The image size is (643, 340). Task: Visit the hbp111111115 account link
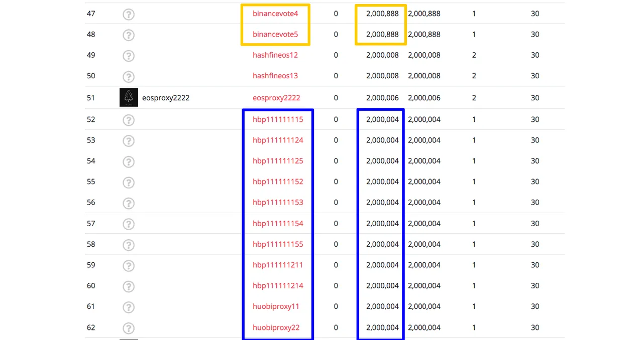(278, 119)
